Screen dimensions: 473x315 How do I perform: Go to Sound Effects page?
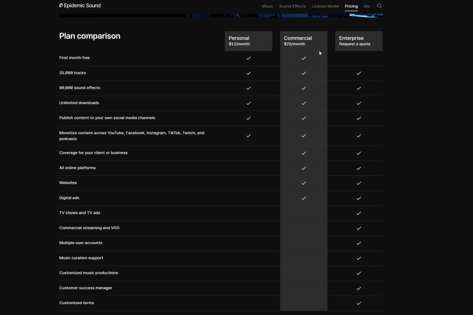(292, 6)
